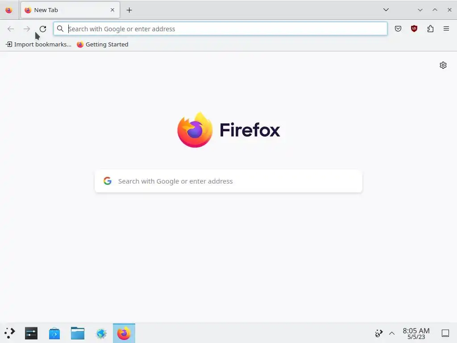The image size is (457, 343).
Task: Reload the page with the refresh icon
Action: pyautogui.click(x=43, y=29)
